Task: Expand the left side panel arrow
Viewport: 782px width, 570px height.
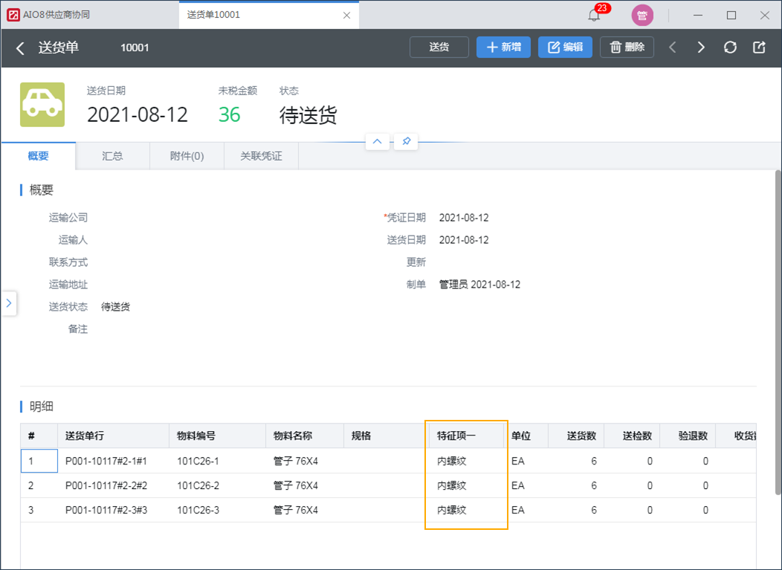Action: pos(8,302)
